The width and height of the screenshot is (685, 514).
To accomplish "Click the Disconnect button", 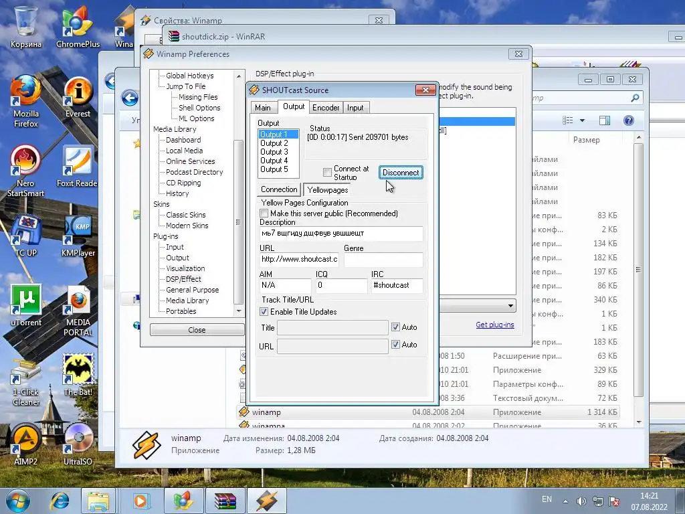I will coord(401,172).
